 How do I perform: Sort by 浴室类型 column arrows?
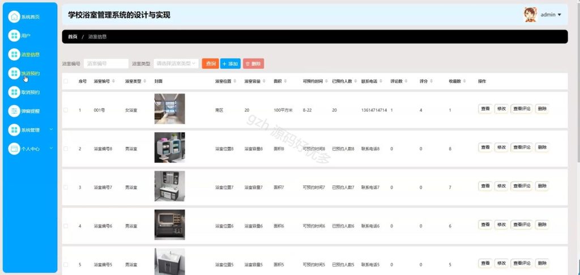(x=144, y=81)
